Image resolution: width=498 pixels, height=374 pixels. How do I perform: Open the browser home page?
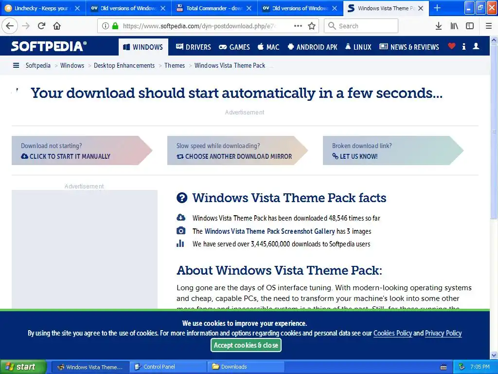coord(57,26)
